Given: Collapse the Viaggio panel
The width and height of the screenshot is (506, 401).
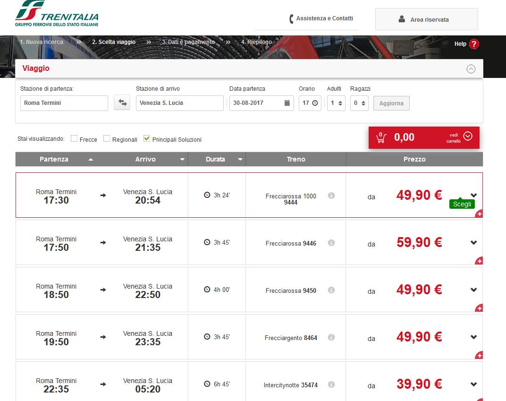Looking at the screenshot, I should point(471,69).
